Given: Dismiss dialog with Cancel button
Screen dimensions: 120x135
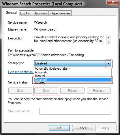Looking at the screenshot, I should [82, 128].
